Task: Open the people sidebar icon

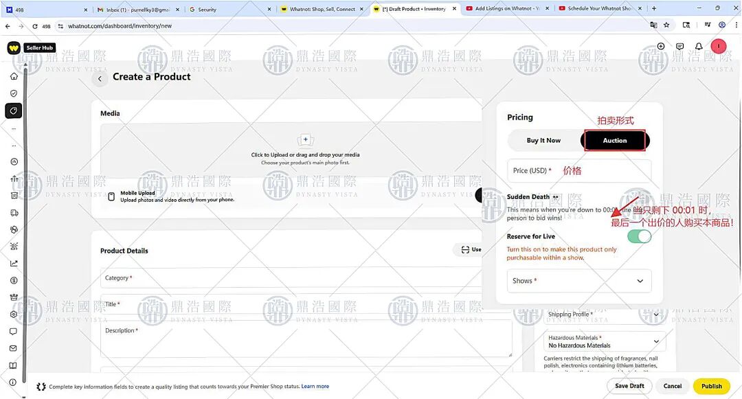Action: tap(14, 247)
